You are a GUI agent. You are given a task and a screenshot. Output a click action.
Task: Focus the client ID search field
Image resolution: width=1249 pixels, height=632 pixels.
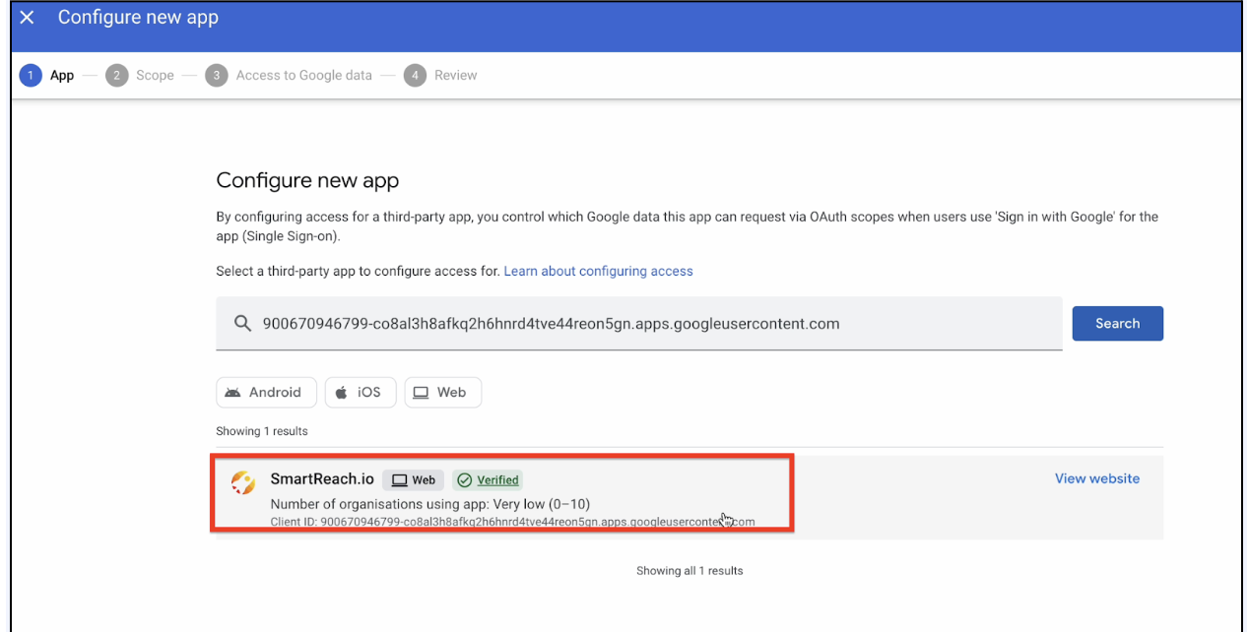click(639, 323)
